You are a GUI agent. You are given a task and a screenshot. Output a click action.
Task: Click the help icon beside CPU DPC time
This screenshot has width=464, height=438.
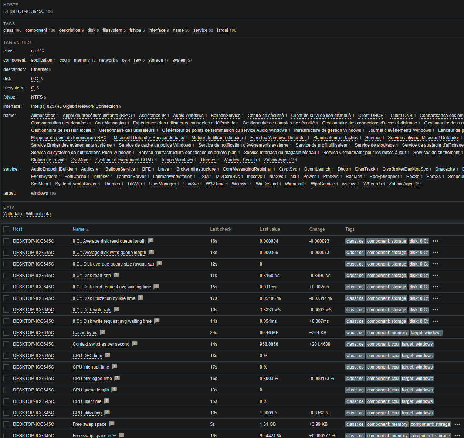(x=107, y=355)
